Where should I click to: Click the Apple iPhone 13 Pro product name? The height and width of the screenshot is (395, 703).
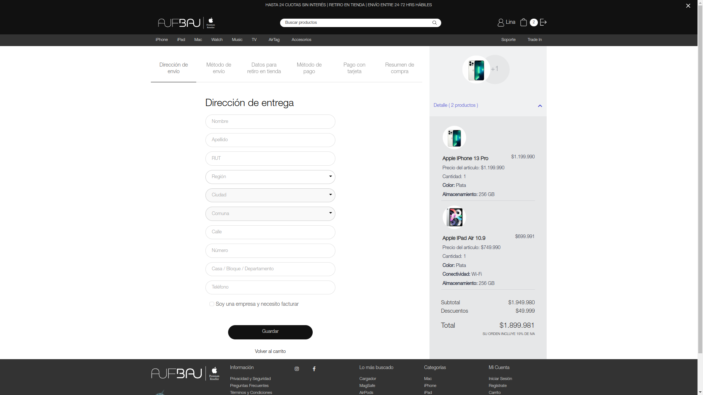point(465,158)
